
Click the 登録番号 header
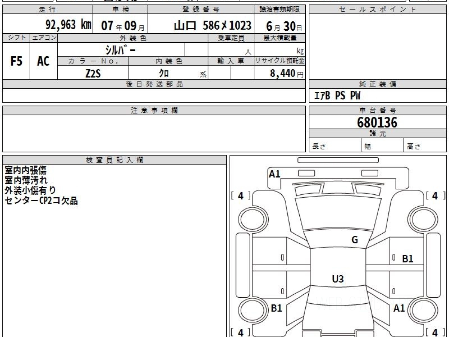(201, 10)
